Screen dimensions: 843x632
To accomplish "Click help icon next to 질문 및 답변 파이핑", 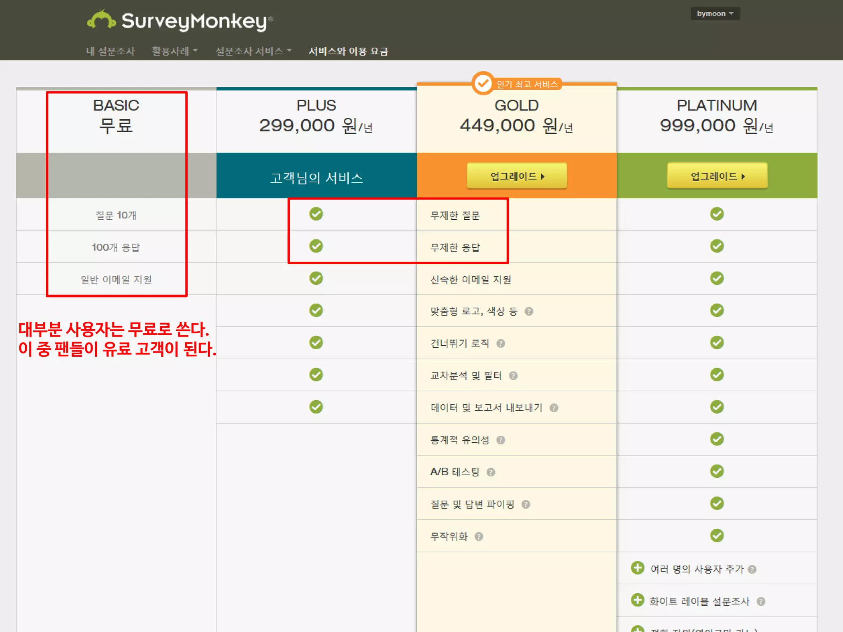I will pos(526,504).
